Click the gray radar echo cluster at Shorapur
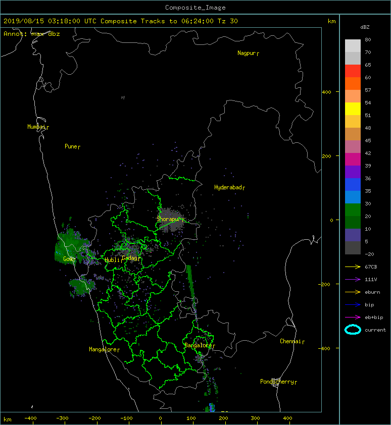 coord(171,220)
